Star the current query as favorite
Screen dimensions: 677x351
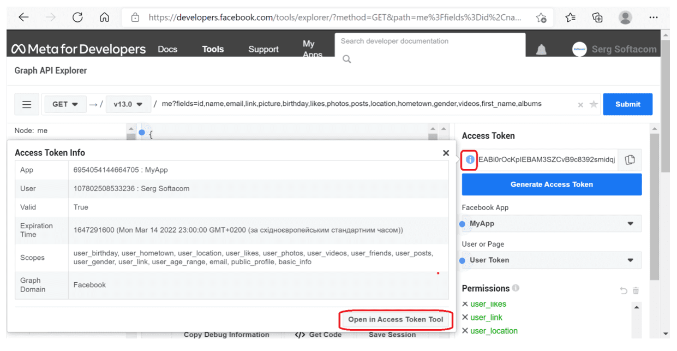[x=594, y=104]
